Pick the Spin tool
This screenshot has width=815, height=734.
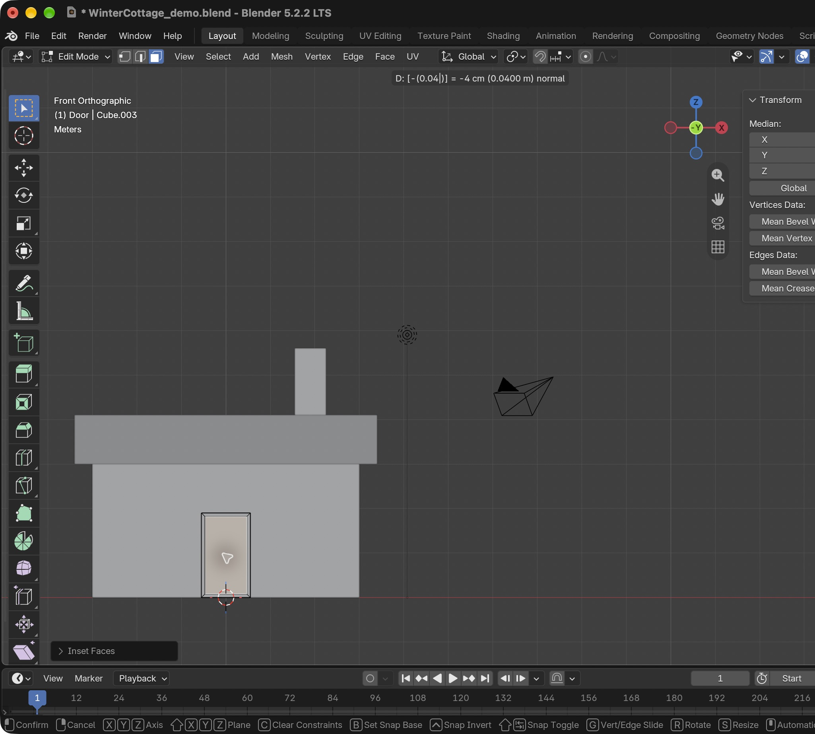click(24, 541)
